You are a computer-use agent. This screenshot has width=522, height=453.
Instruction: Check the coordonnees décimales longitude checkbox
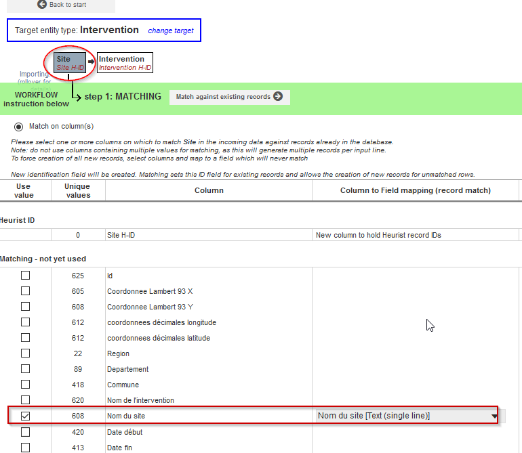(25, 322)
